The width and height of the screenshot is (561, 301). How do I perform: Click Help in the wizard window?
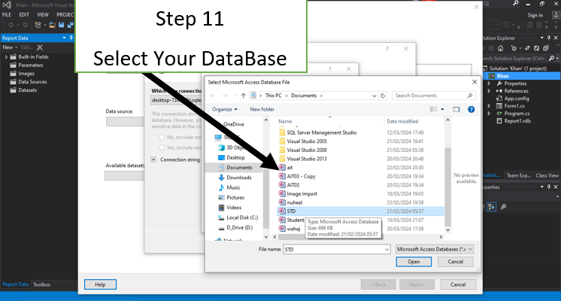pyautogui.click(x=100, y=284)
